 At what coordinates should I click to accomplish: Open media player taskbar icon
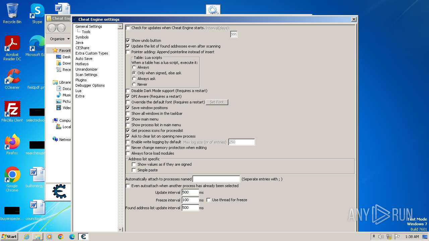coord(49,237)
